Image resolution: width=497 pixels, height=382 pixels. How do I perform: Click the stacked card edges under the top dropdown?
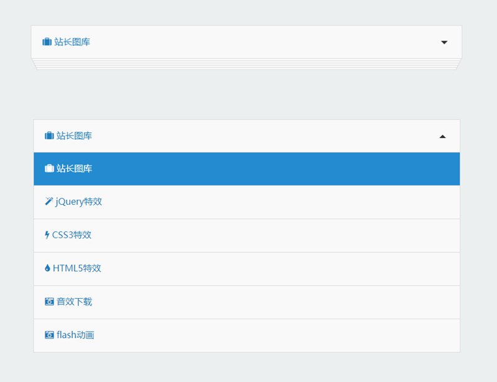[x=247, y=65]
